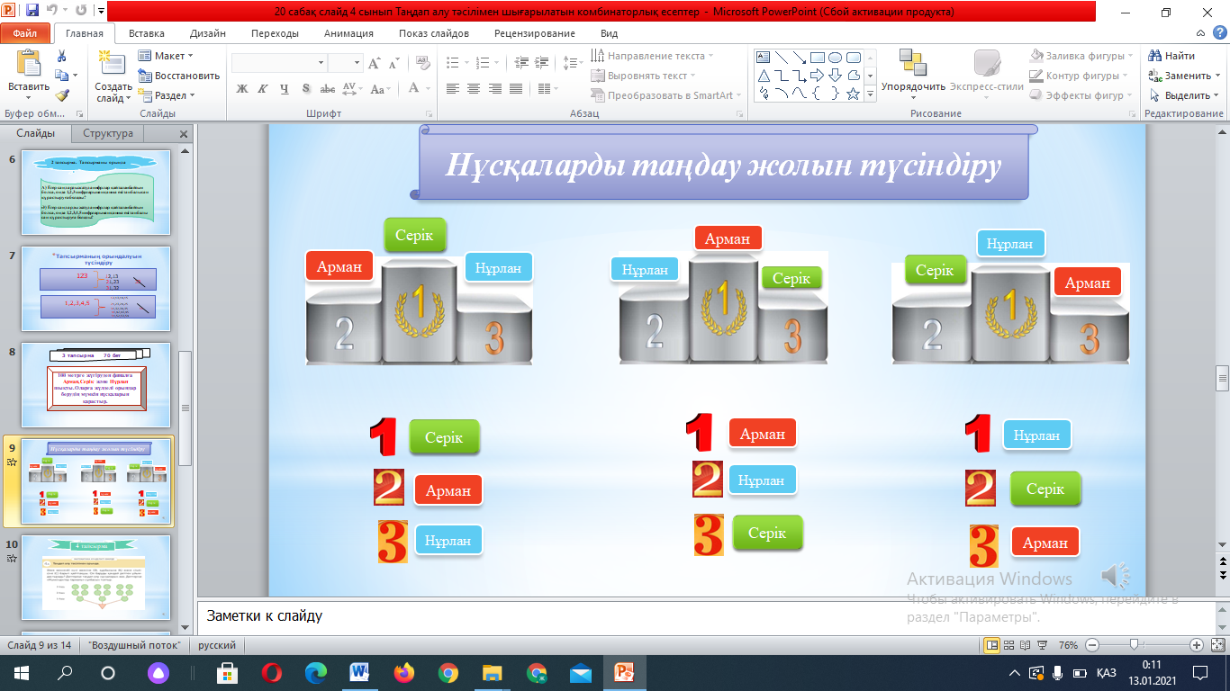The height and width of the screenshot is (691, 1230).
Task: Zoom out with the minus button
Action: pyautogui.click(x=1092, y=645)
